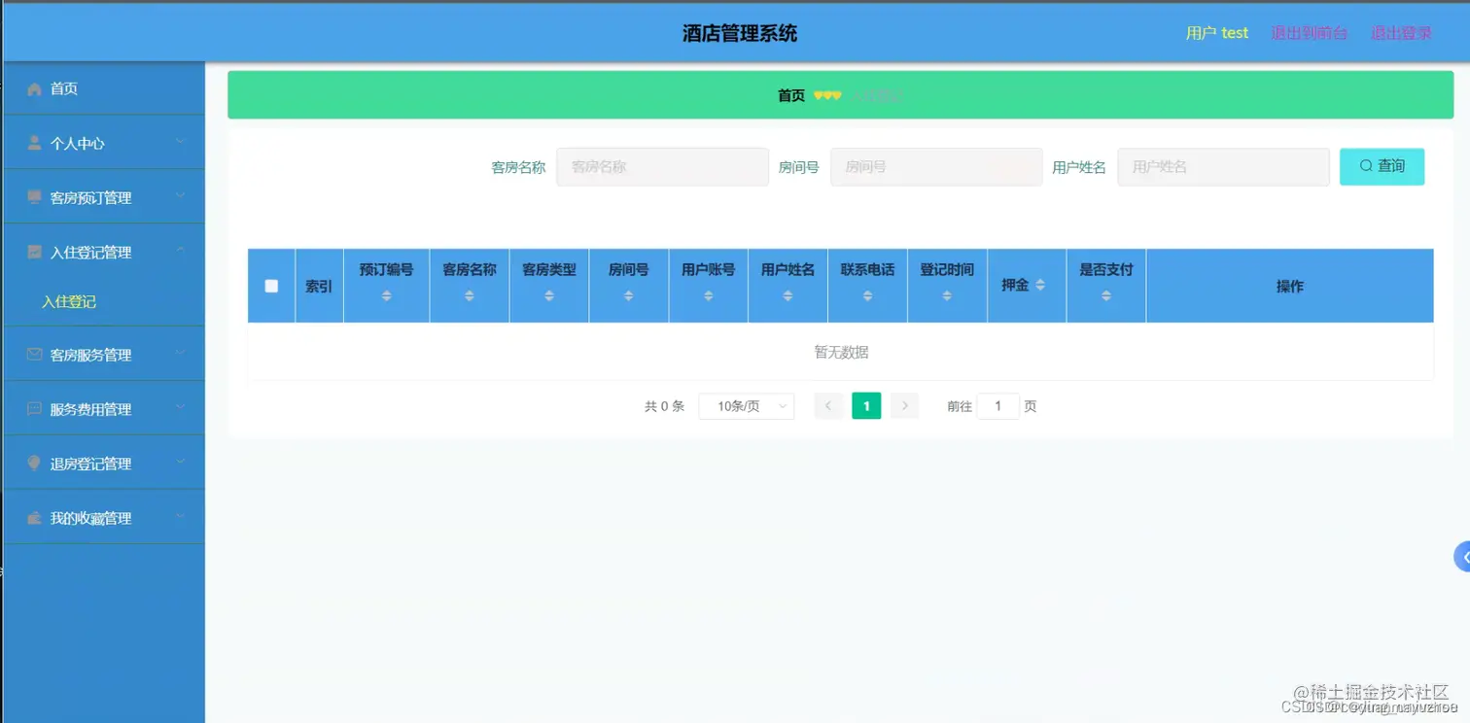Screen dimensions: 1470x723
Task: Click the 用户姓名 search field
Action: (1223, 167)
